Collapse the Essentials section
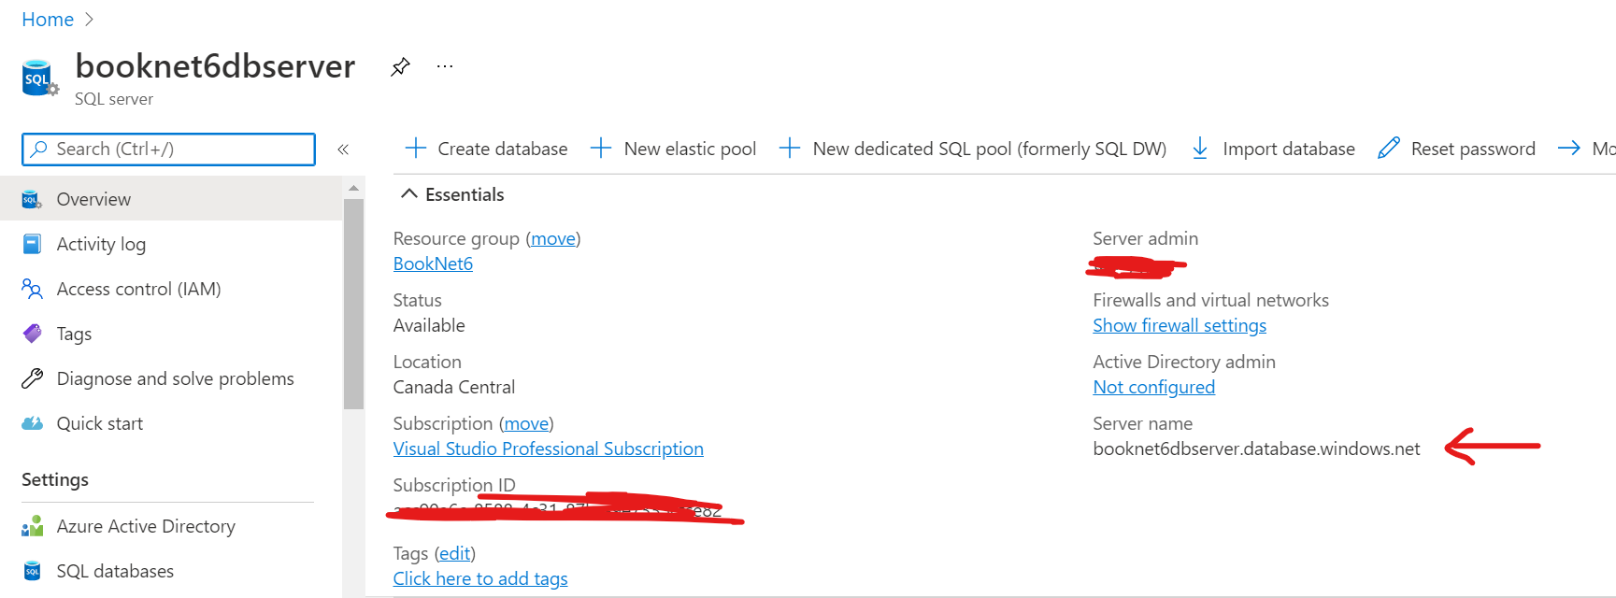Image resolution: width=1616 pixels, height=598 pixels. pos(452,194)
